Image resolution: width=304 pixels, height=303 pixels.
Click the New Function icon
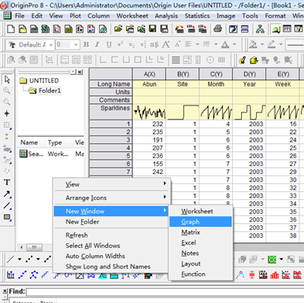pos(80,29)
